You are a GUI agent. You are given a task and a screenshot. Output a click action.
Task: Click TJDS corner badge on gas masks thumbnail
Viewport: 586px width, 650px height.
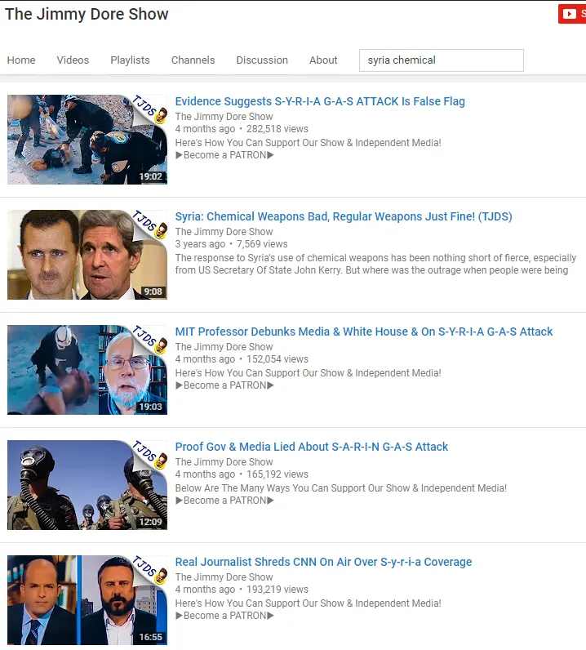tap(150, 455)
